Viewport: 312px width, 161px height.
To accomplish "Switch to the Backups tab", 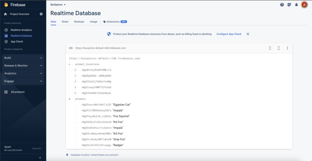I will (x=79, y=22).
